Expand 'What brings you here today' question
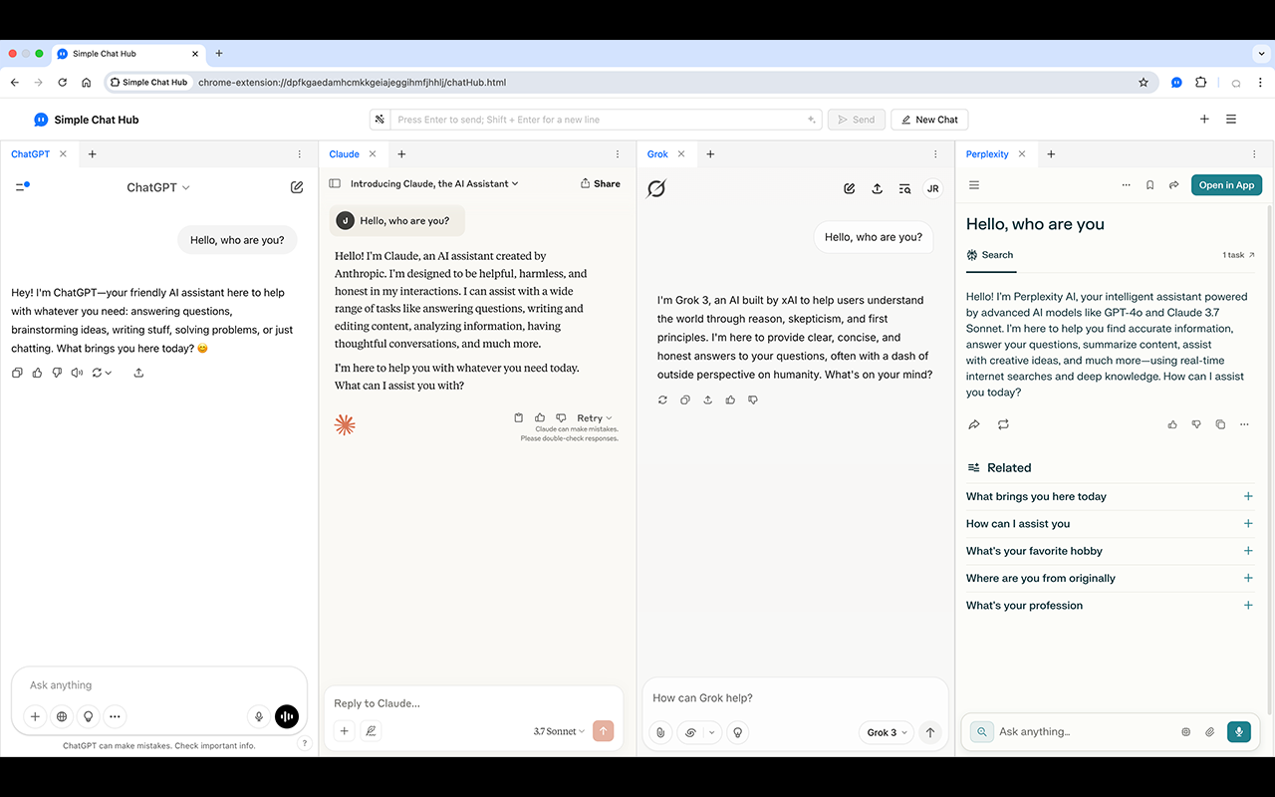Screen dimensions: 1275x797 pyautogui.click(x=1249, y=496)
